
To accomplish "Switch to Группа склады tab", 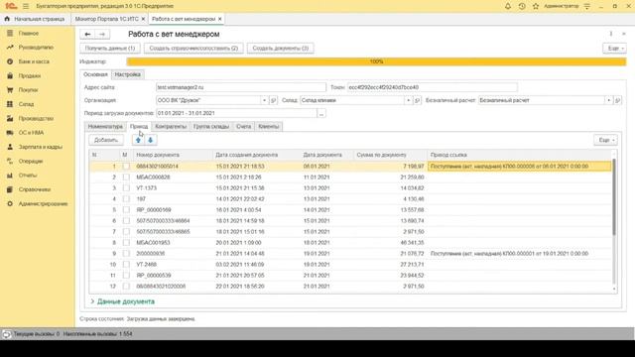I will (x=211, y=127).
